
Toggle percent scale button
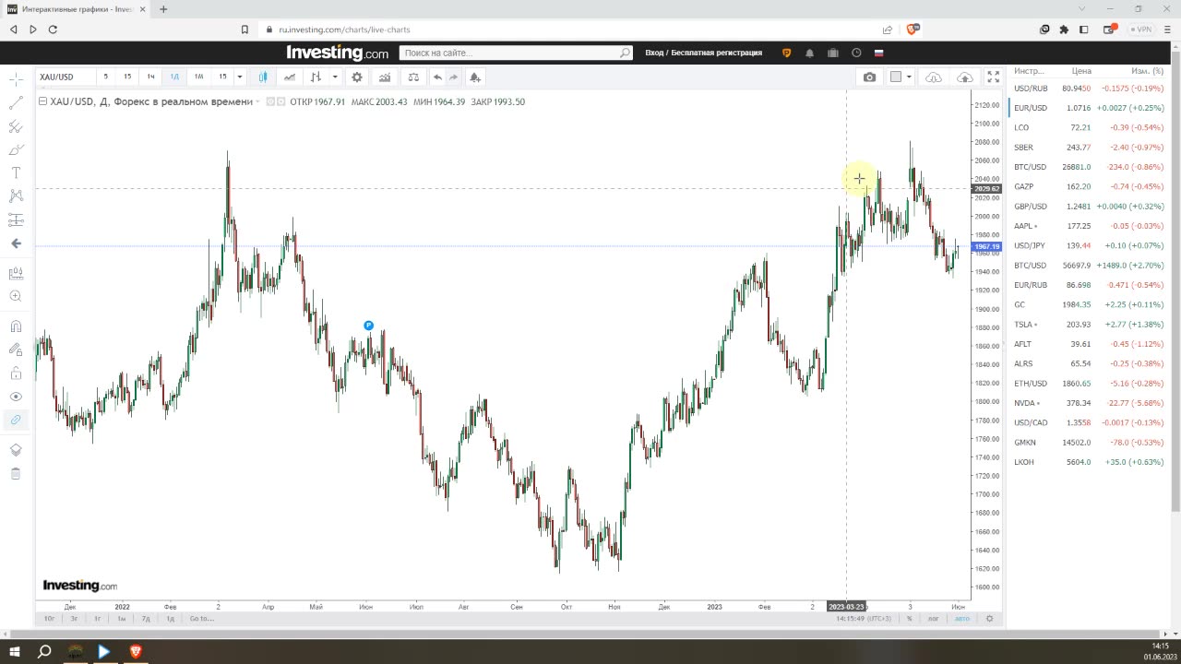tap(909, 618)
